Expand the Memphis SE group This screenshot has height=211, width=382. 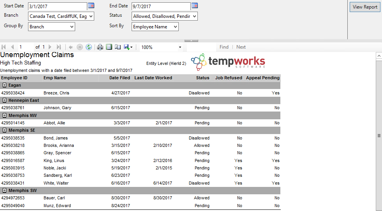(x=4, y=130)
